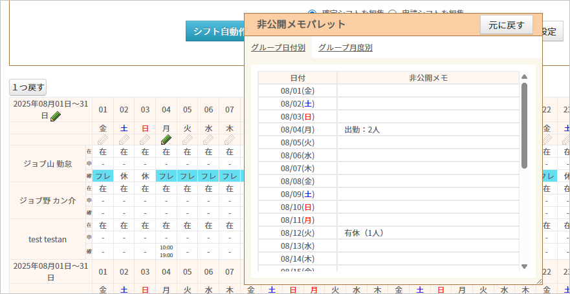570x294 pixels.
Task: Click the pencil icon under day 06
Action: click(208, 140)
